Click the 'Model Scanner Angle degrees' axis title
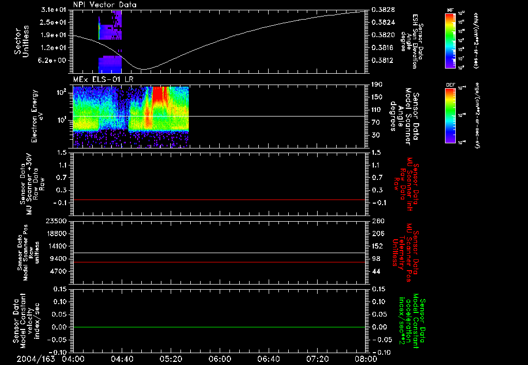The image size is (528, 365). coord(404,116)
